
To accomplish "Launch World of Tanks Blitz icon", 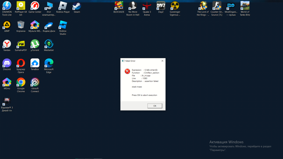I will [245, 8].
